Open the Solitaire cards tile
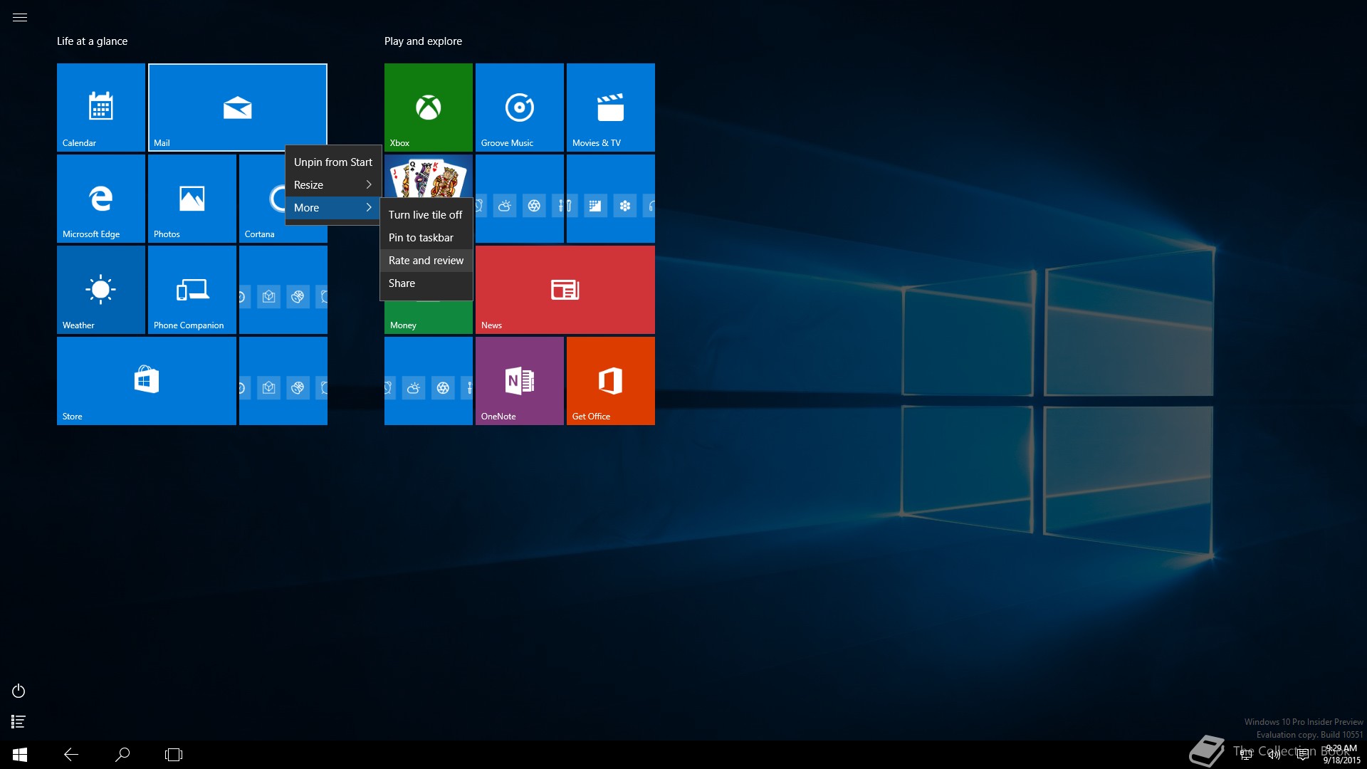 pyautogui.click(x=429, y=176)
